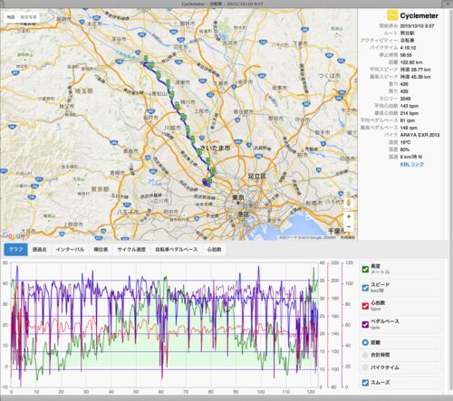Switch to the 心拍数 tab
Viewport: 453px width, 401px height.
coord(214,250)
